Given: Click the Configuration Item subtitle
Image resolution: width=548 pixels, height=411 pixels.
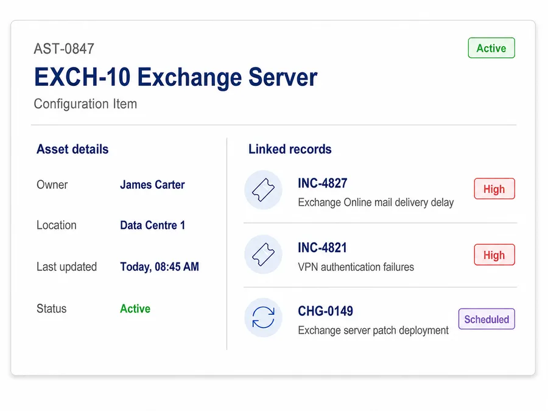Looking at the screenshot, I should tap(85, 104).
